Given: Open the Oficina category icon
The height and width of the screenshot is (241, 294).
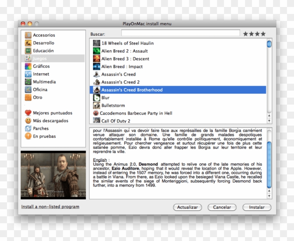Looking at the screenshot, I should point(28,90).
